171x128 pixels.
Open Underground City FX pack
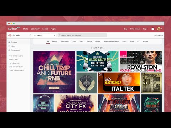click(x=76, y=103)
